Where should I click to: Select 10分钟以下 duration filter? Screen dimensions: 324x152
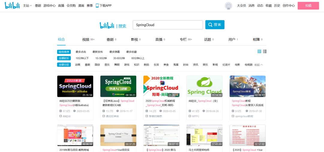click(82, 58)
